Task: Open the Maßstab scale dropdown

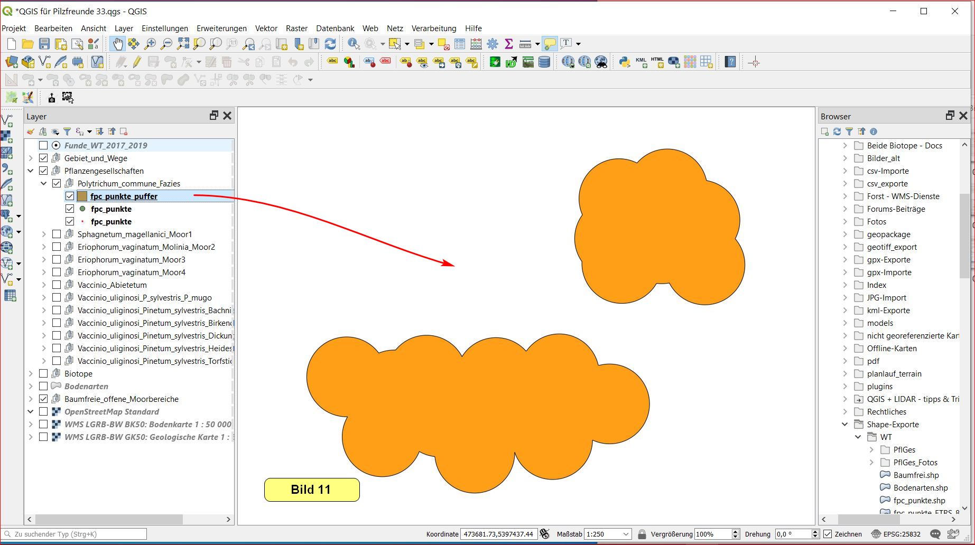Action: click(626, 534)
